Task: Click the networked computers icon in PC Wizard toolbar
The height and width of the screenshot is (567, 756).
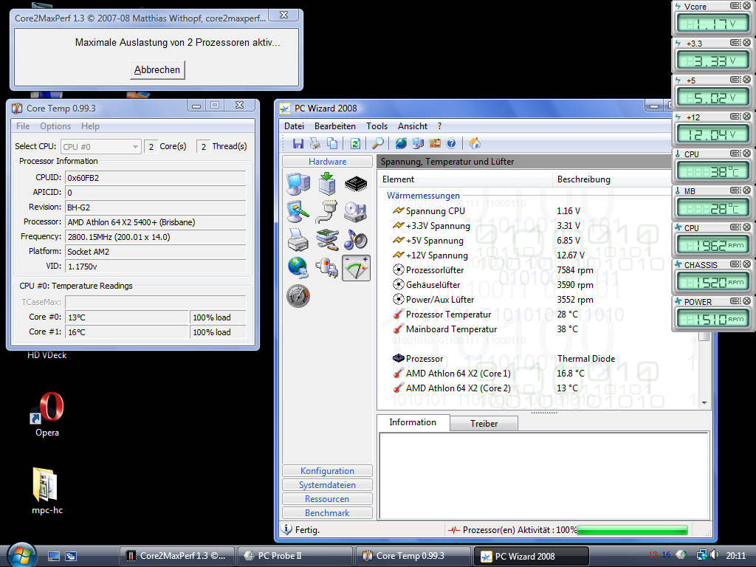Action: tap(418, 143)
